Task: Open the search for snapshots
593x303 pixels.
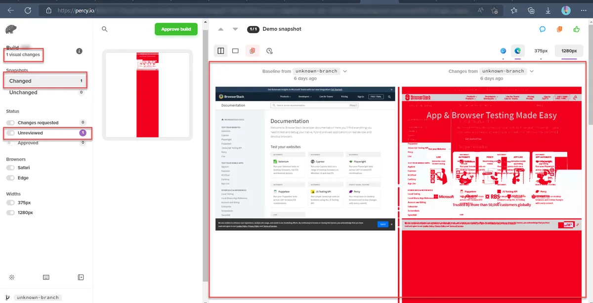Action: pos(104,29)
